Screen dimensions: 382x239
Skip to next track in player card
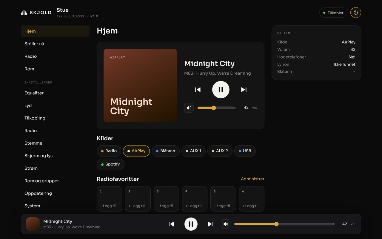(x=244, y=90)
